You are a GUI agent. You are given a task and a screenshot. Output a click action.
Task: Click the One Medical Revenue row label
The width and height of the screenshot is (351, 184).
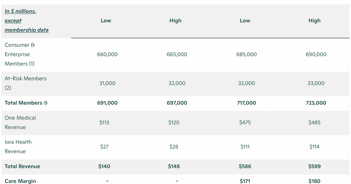[x=20, y=122]
